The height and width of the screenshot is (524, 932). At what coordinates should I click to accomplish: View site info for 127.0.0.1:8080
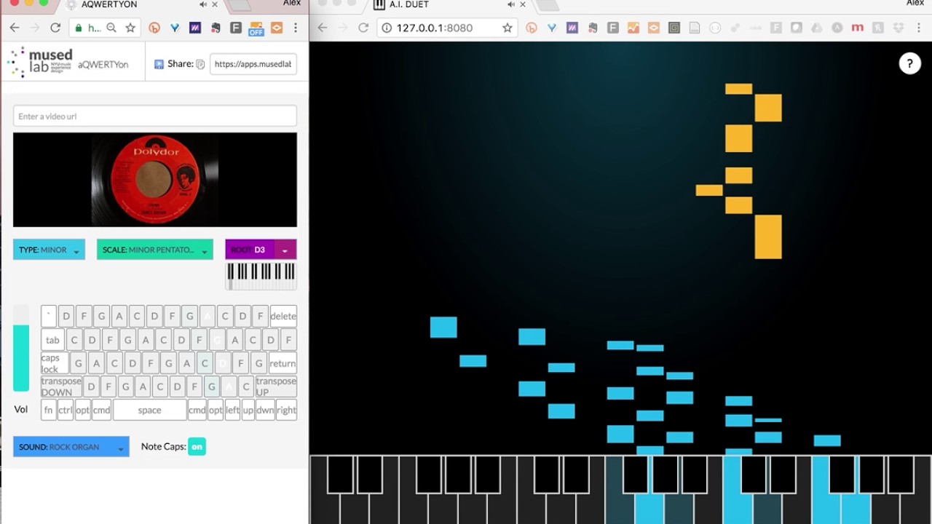387,28
